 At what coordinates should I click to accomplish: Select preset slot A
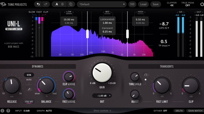pos(57,4)
